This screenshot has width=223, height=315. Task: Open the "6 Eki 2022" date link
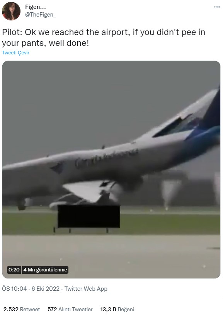pos(45,289)
